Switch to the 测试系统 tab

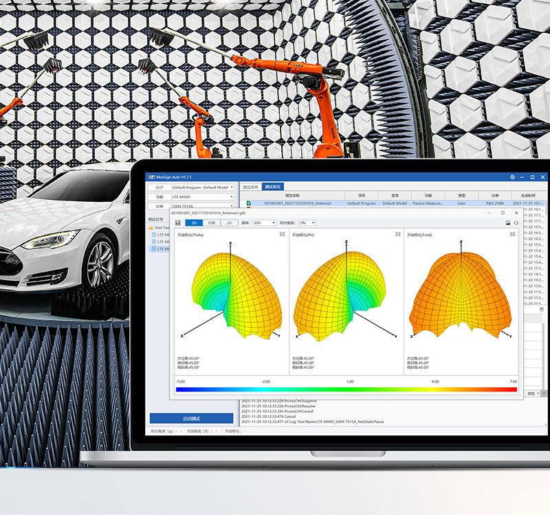[251, 187]
